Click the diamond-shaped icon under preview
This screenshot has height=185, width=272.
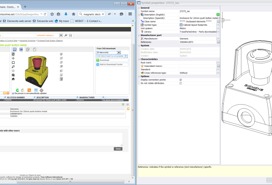pos(42,90)
